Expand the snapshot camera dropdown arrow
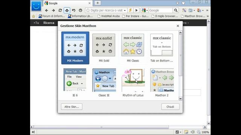 point(194,10)
